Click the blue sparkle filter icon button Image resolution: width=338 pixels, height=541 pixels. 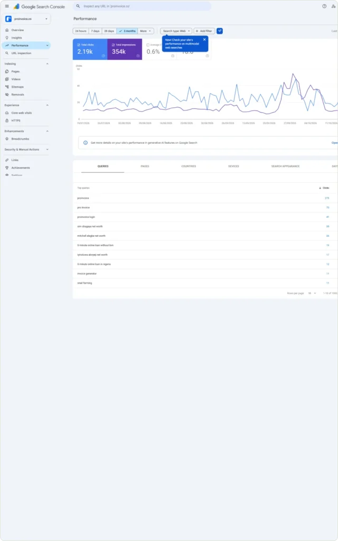[220, 31]
